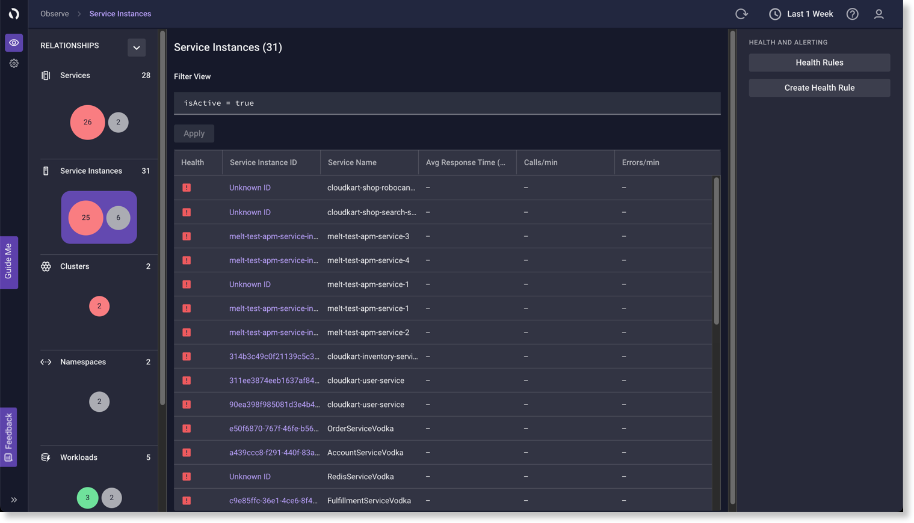
Task: Click the Clusters icon
Action: (x=46, y=266)
